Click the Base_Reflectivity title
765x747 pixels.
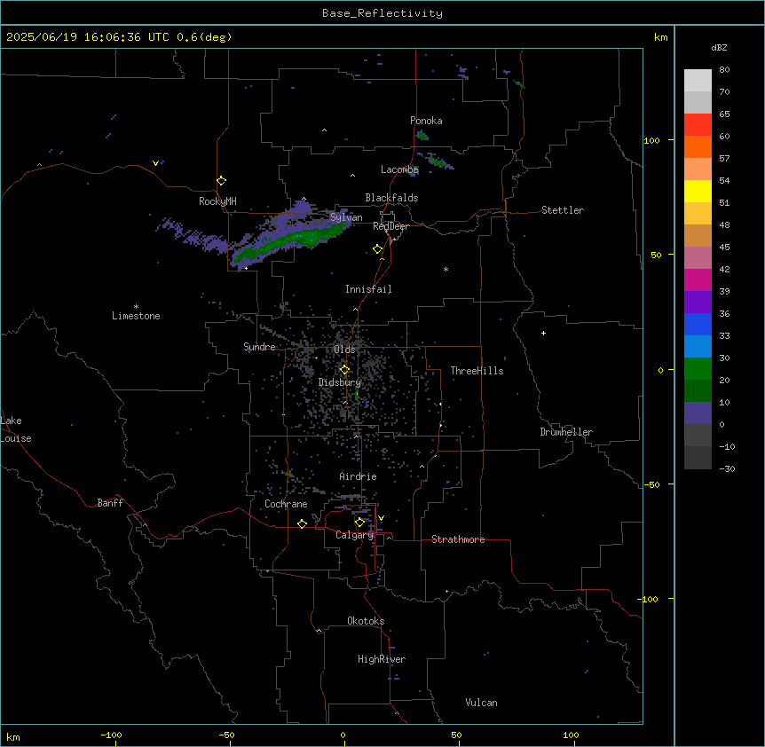pyautogui.click(x=382, y=13)
